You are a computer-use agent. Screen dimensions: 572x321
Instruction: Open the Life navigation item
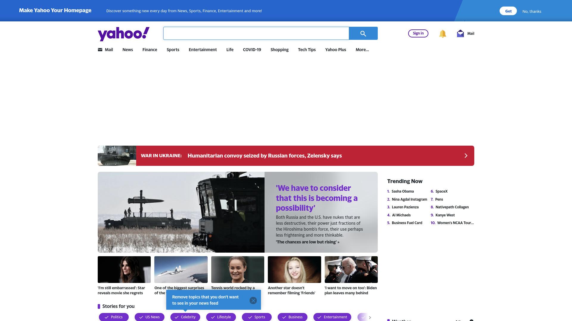[x=230, y=50]
